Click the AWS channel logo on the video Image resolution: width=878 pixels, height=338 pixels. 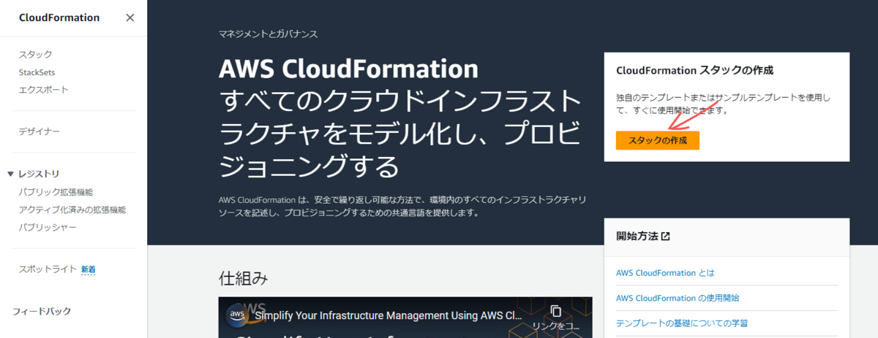click(236, 315)
